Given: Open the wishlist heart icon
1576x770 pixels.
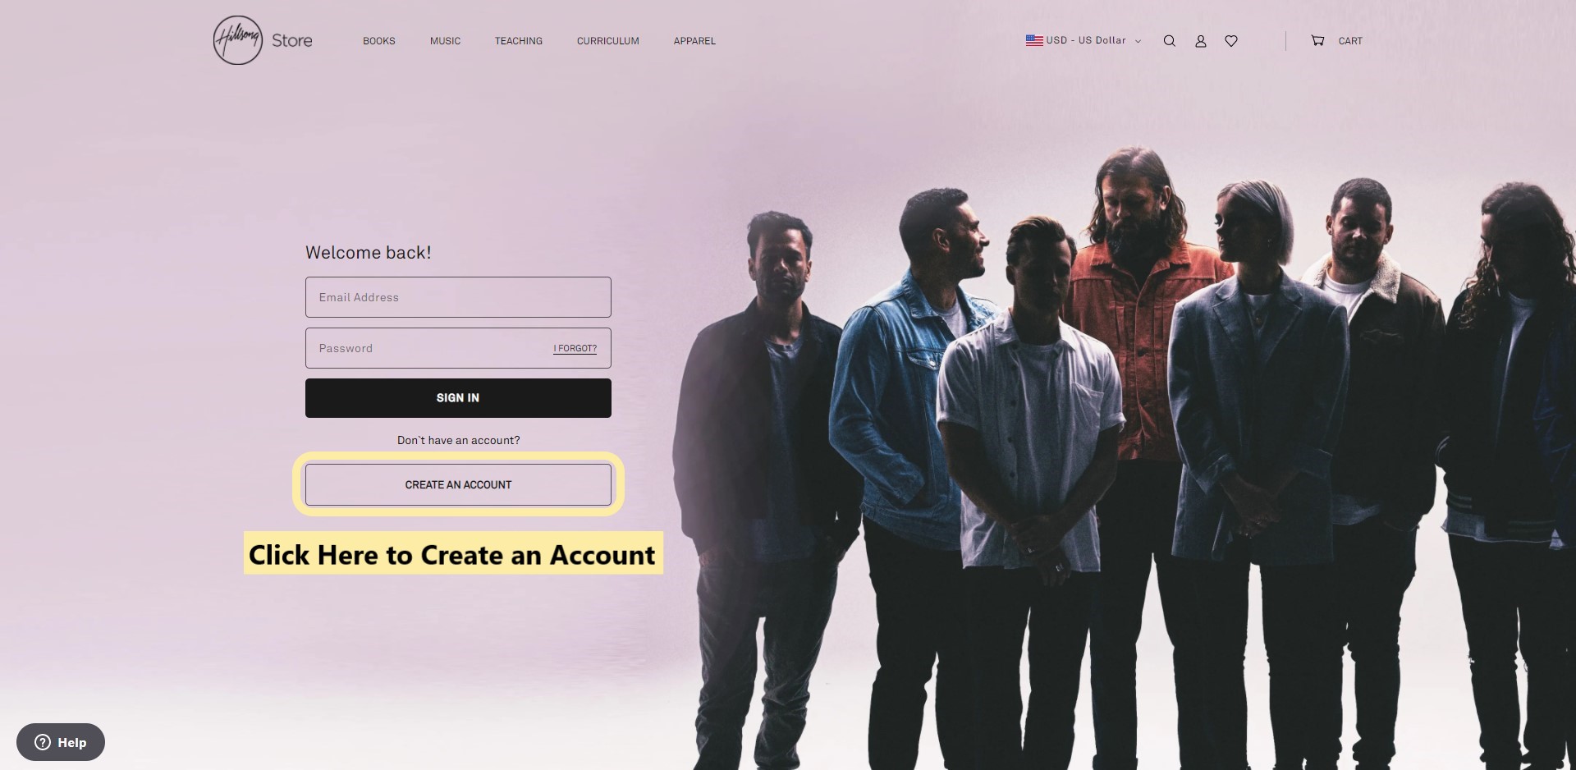Looking at the screenshot, I should (1231, 41).
